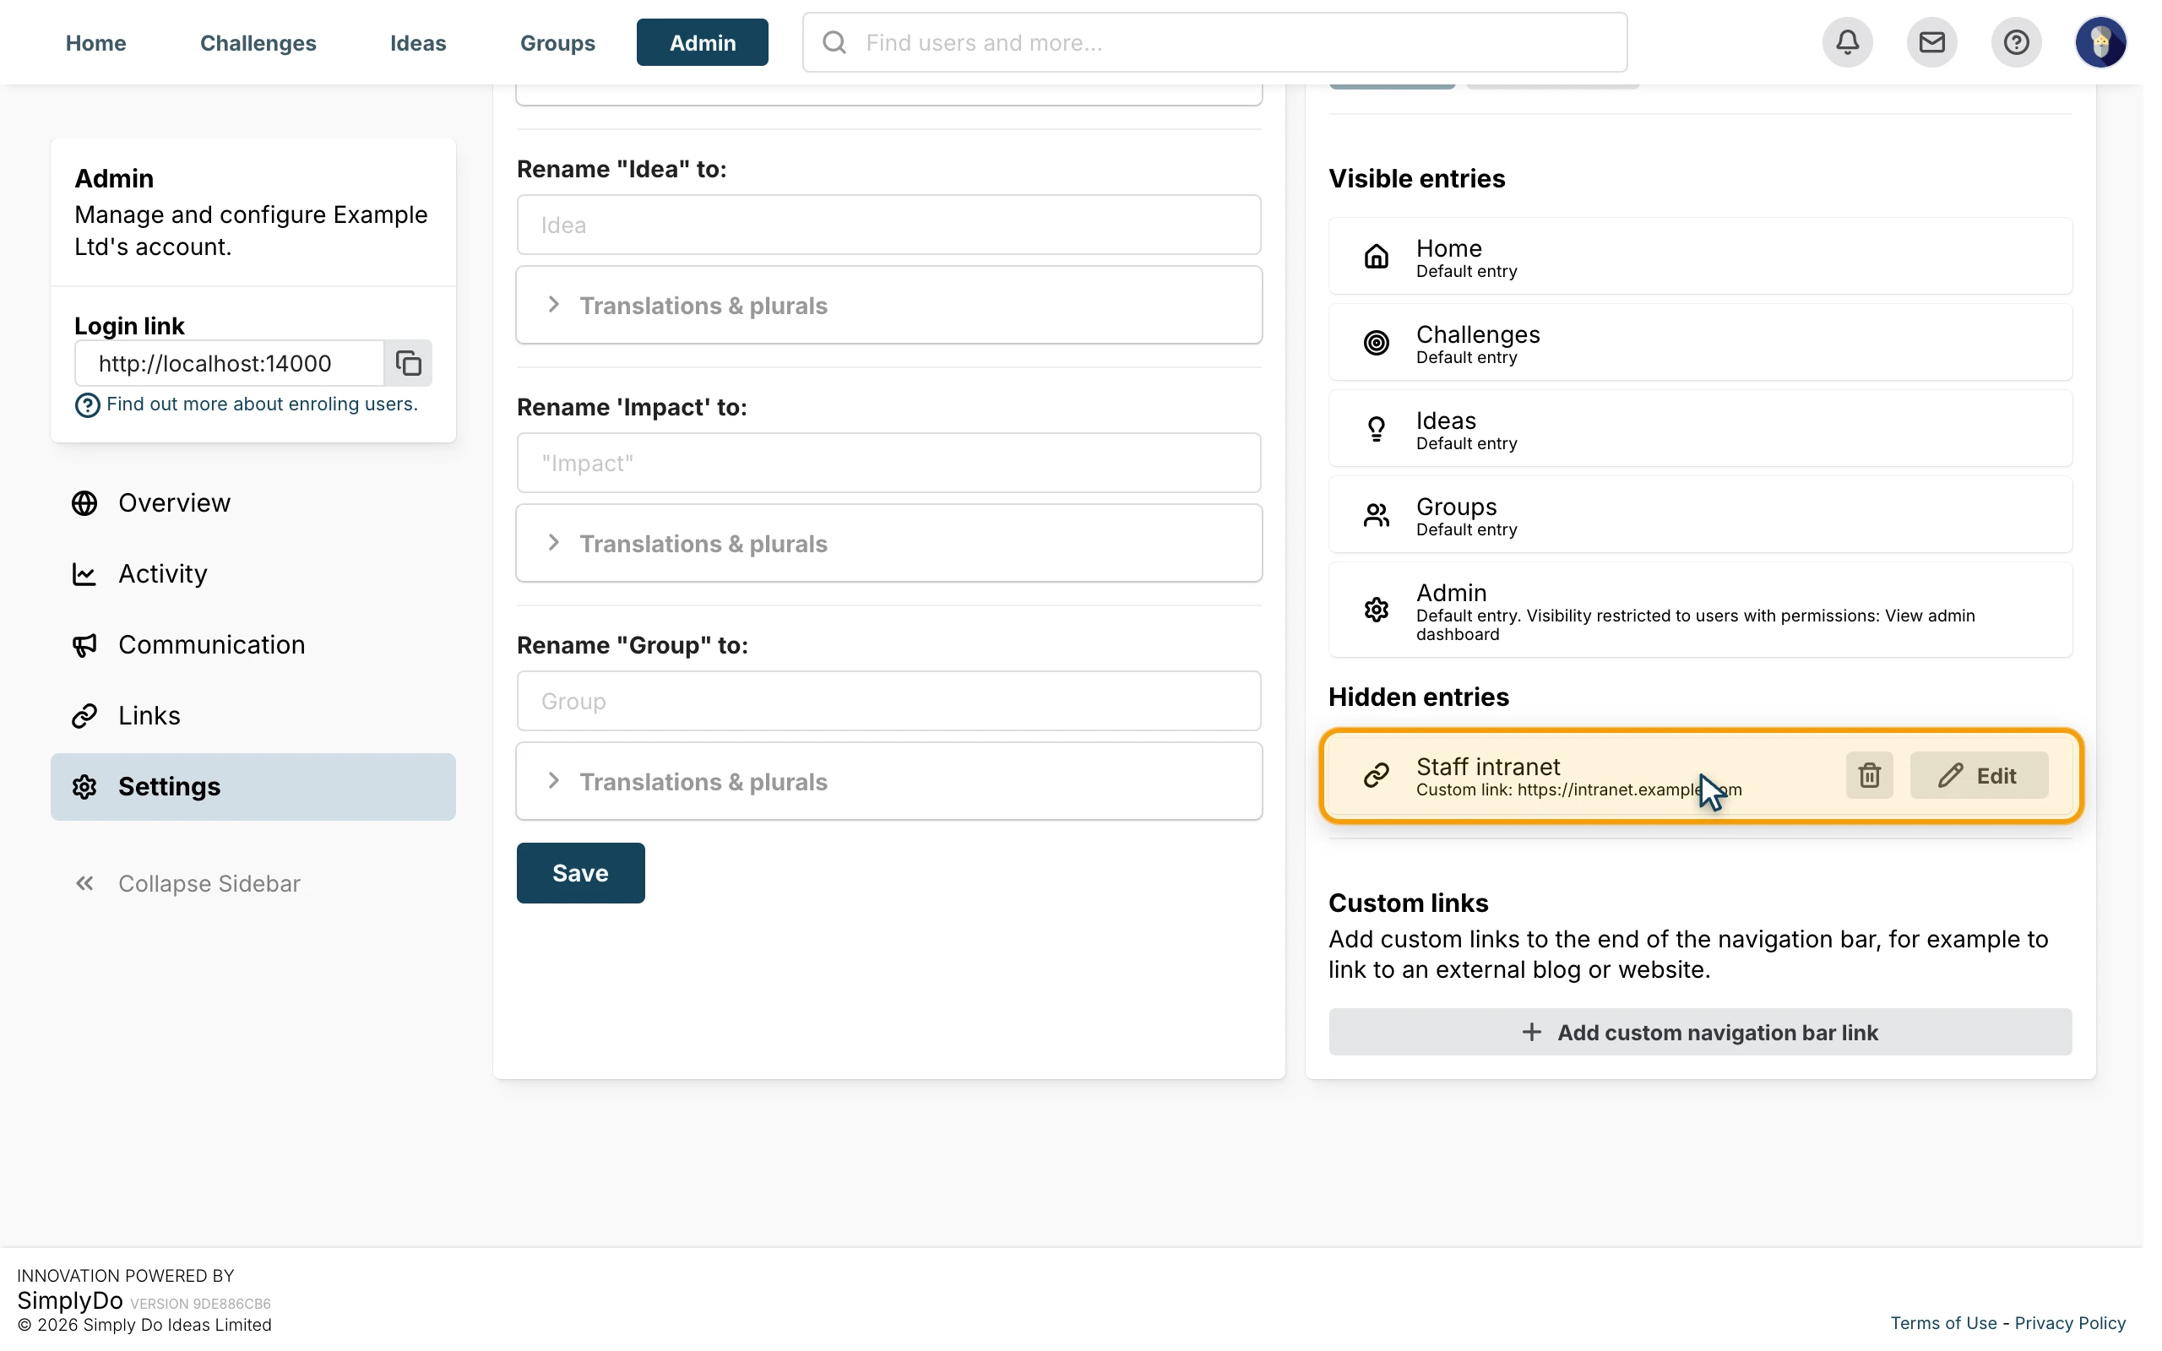Click the Groups entry people icon
The width and height of the screenshot is (2162, 1351).
[1376, 515]
